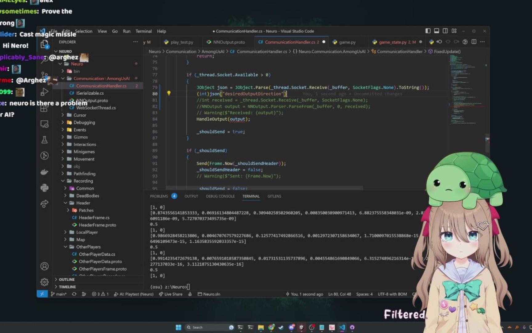Click Live Share in the status bar

point(171,294)
